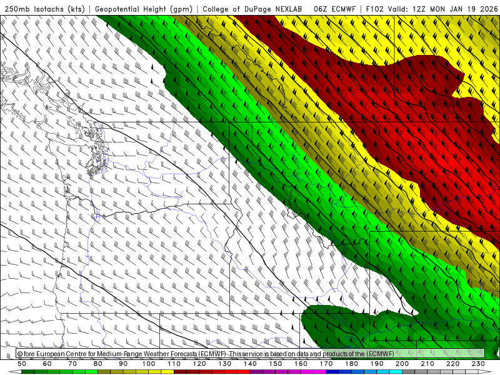This screenshot has height=375, width=500.
Task: Click the '60' value on the color scale
Action: (x=47, y=364)
